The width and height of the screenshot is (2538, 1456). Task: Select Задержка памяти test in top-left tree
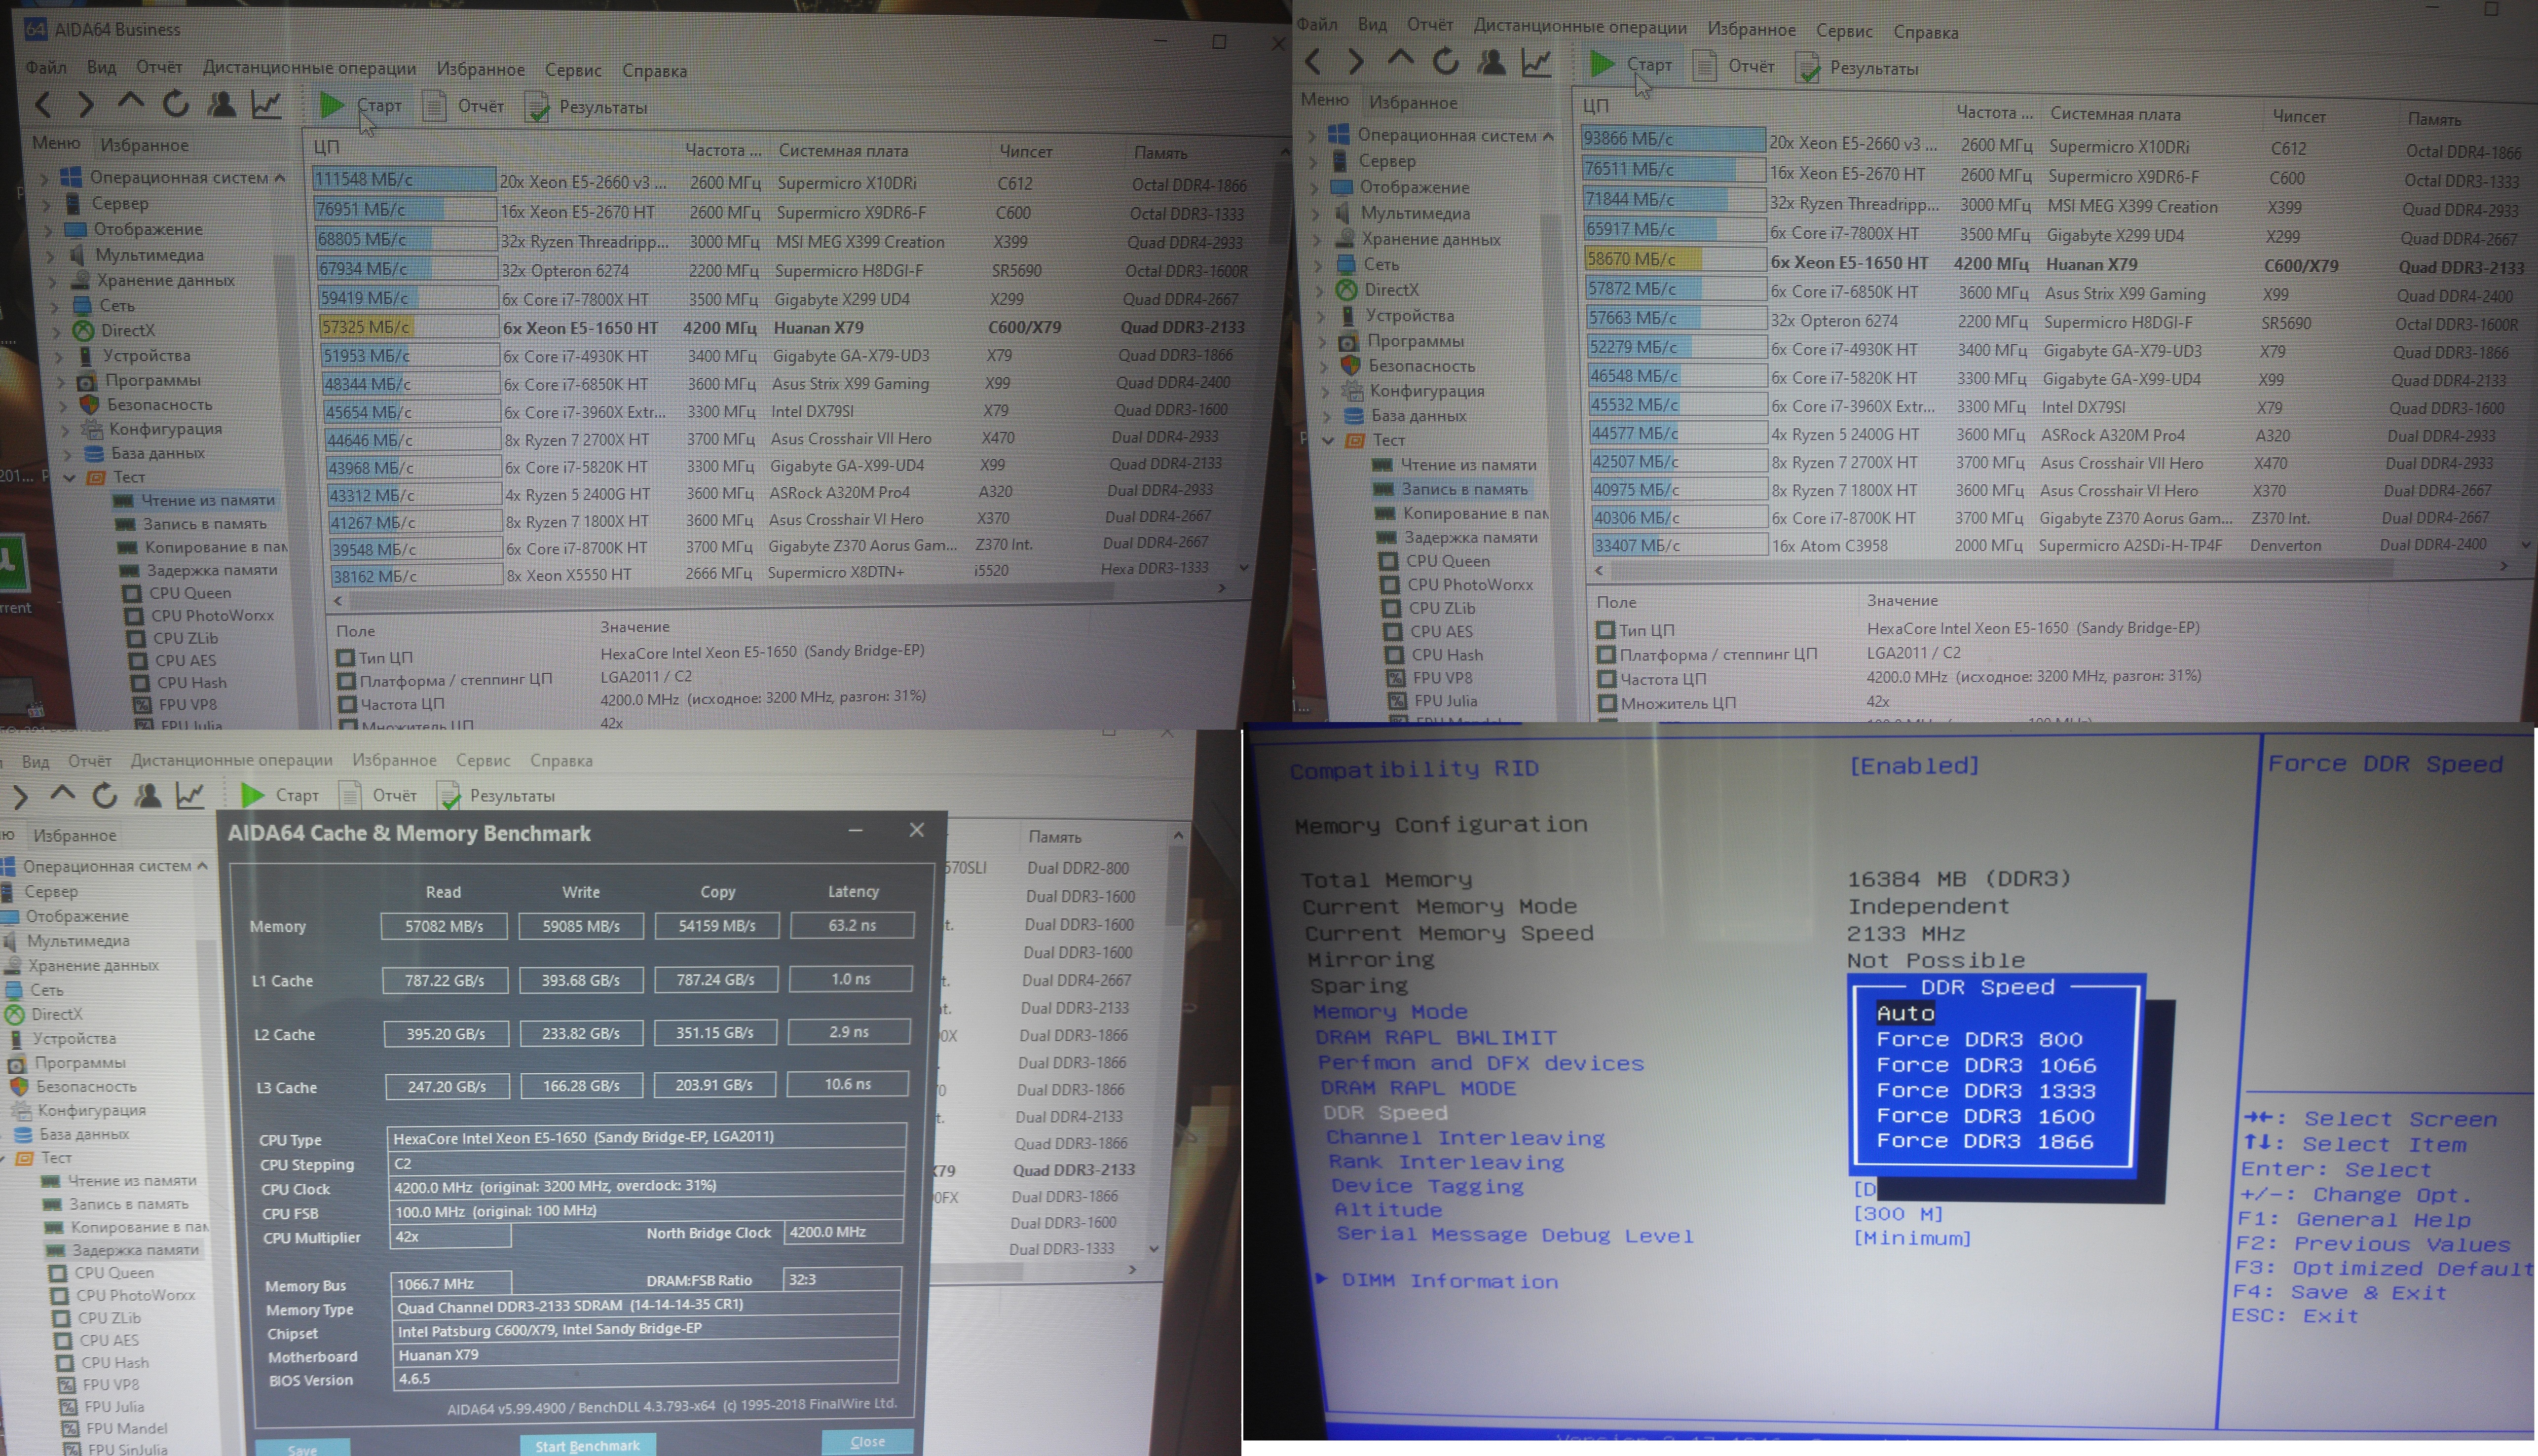[x=211, y=570]
